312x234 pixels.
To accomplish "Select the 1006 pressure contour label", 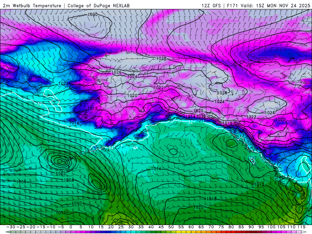I will (21, 182).
